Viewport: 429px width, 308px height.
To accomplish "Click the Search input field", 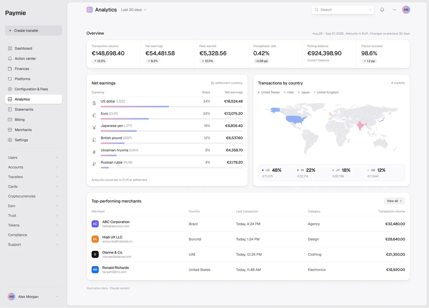I will (x=343, y=10).
